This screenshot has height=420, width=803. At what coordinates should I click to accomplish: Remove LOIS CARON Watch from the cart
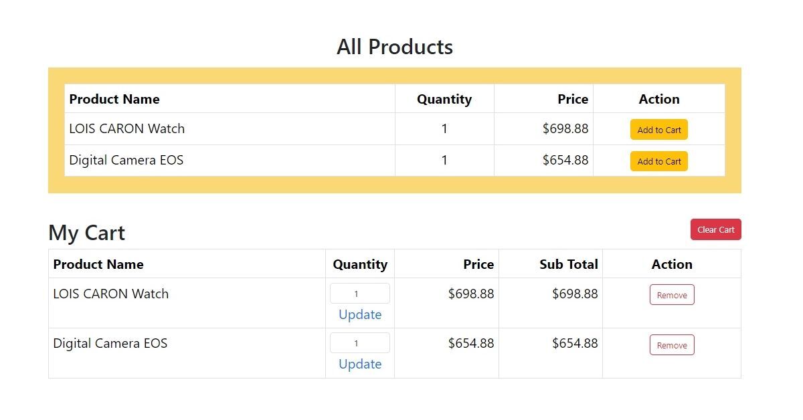(x=672, y=294)
